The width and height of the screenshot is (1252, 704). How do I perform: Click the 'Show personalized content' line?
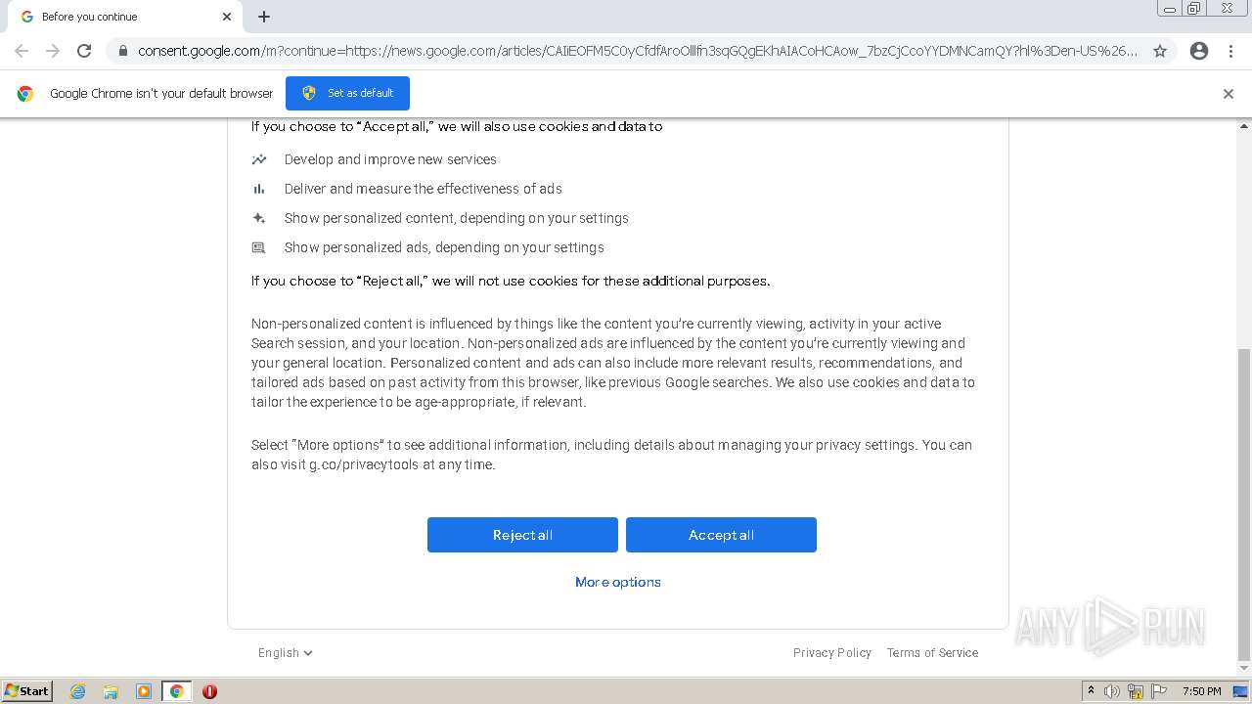point(457,218)
